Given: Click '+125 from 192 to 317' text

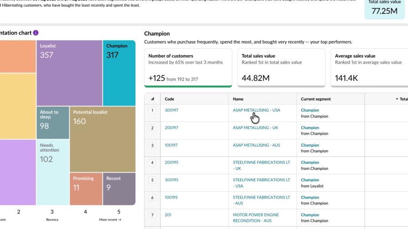Looking at the screenshot, I should pyautogui.click(x=173, y=78).
